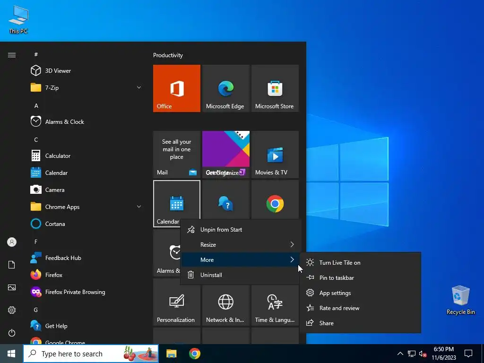Image resolution: width=484 pixels, height=363 pixels.
Task: Open Cortana from the app list
Action: (x=86, y=224)
